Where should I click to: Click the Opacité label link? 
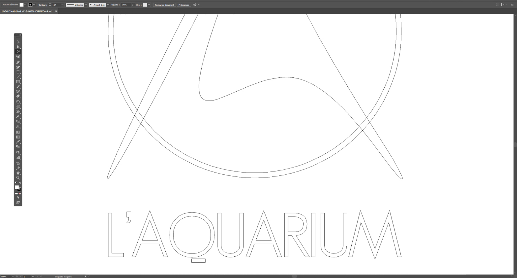coord(115,5)
